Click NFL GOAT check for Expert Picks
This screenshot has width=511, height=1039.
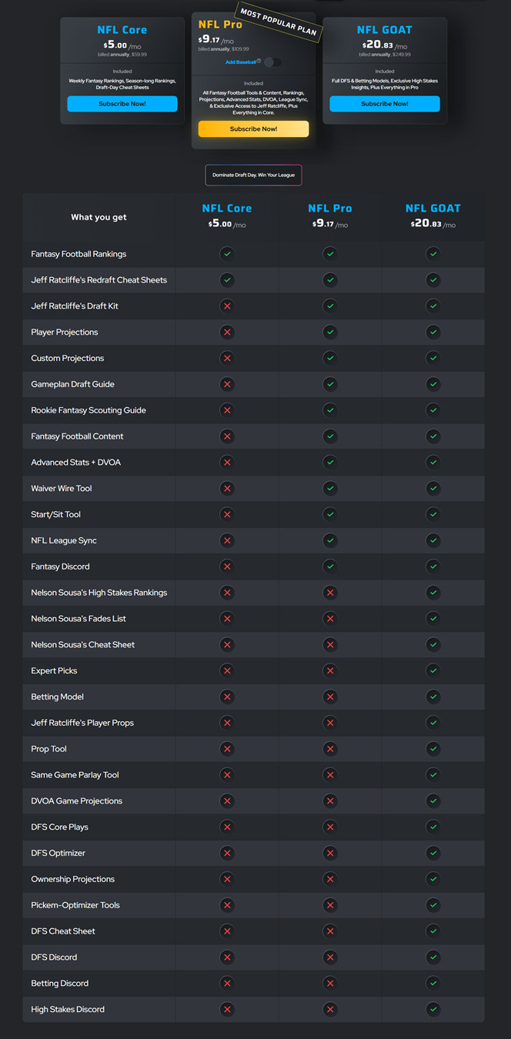click(x=433, y=670)
